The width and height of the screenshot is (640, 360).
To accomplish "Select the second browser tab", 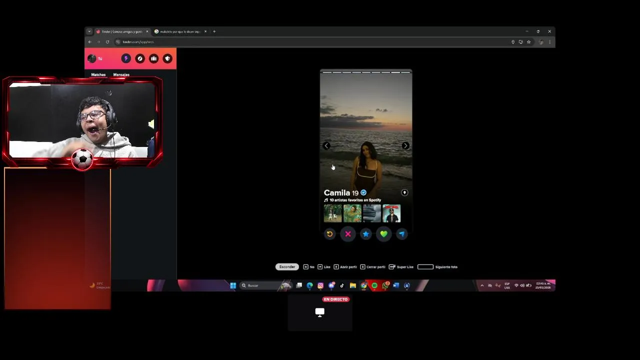I will click(x=180, y=31).
